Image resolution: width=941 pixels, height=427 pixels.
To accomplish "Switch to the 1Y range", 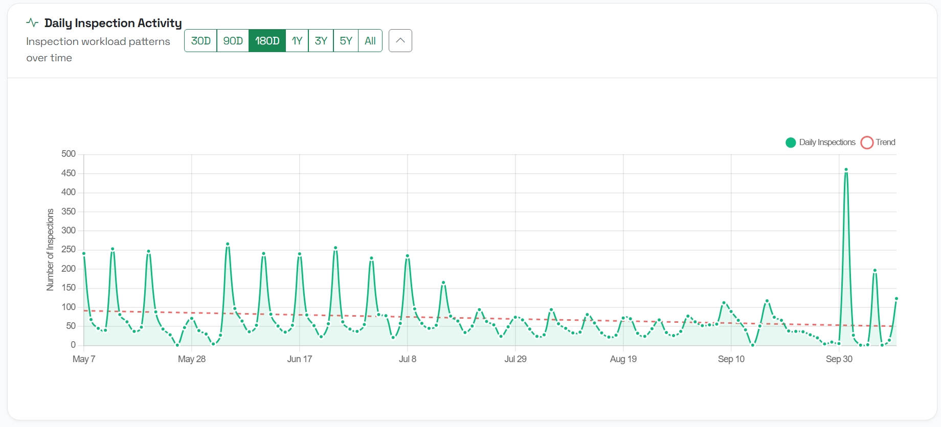I will click(297, 41).
